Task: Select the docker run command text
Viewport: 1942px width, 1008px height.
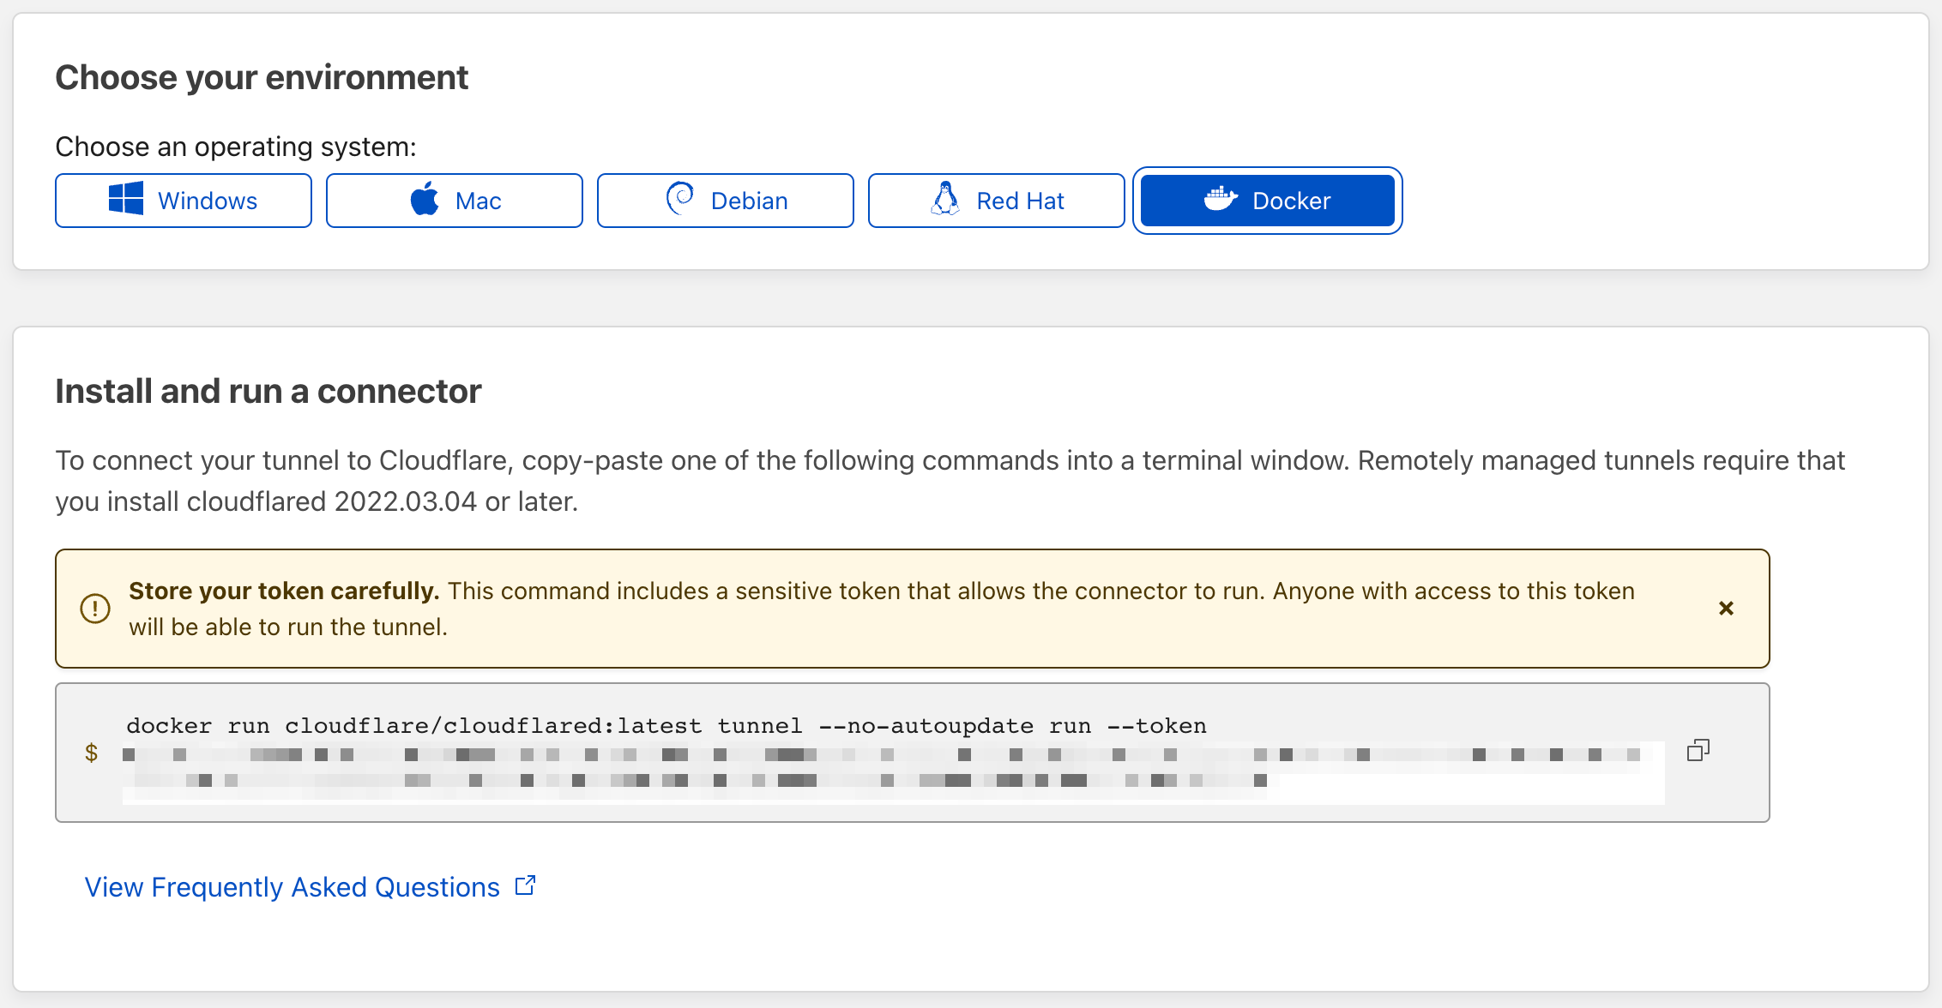Action: [666, 725]
